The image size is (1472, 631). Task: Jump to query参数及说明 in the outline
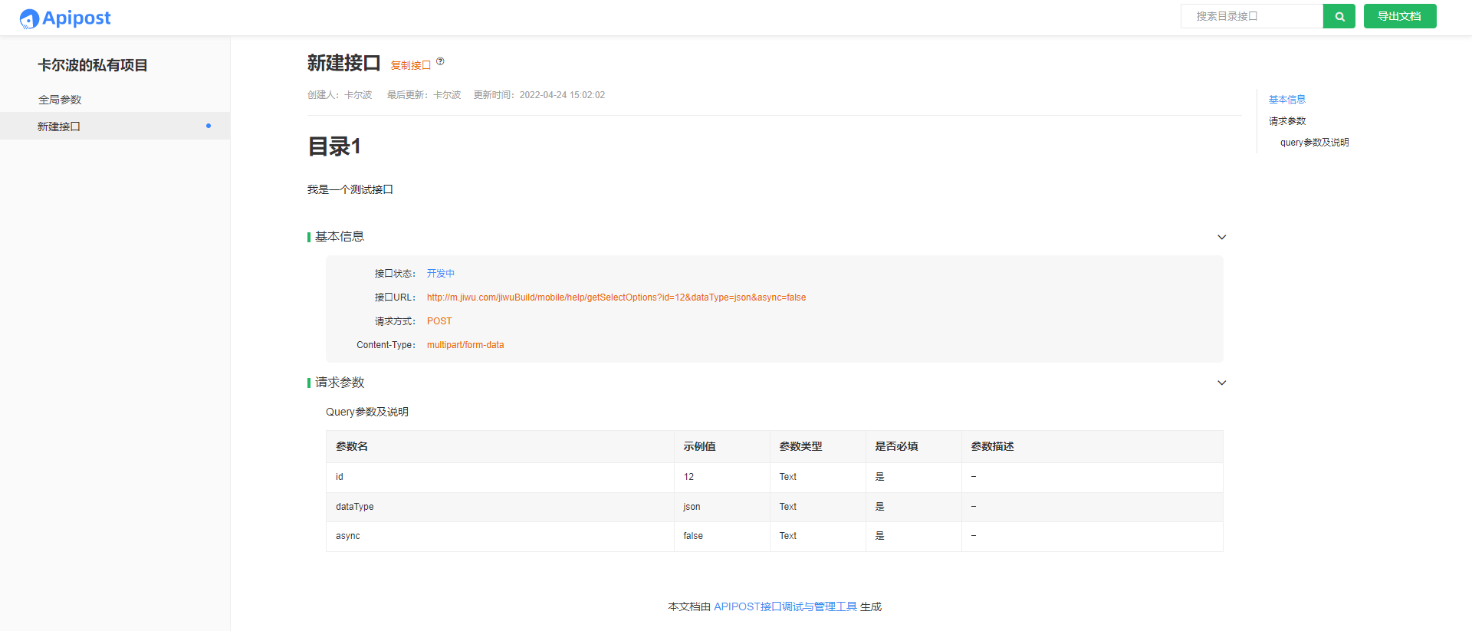(1314, 143)
